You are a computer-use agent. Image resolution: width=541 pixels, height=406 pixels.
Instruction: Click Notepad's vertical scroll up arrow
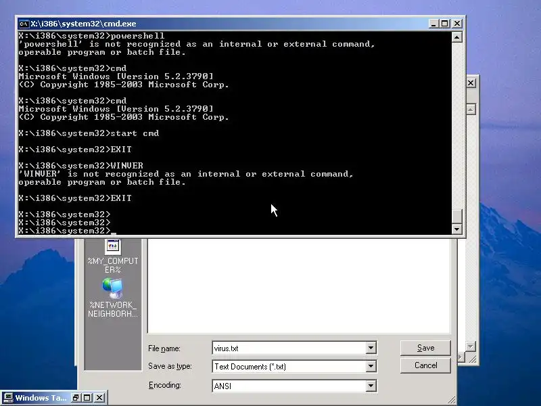(471, 110)
